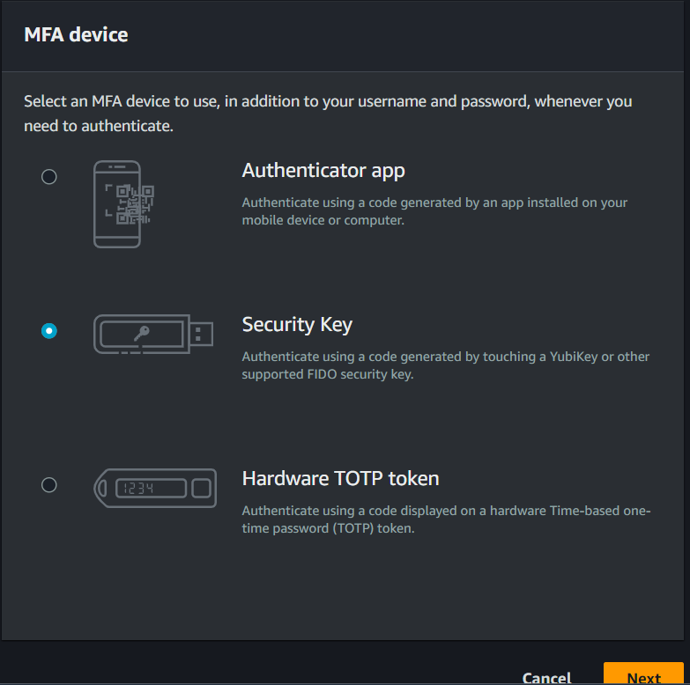Click the YubiKey or FIDO description text
The image size is (690, 685).
point(445,365)
